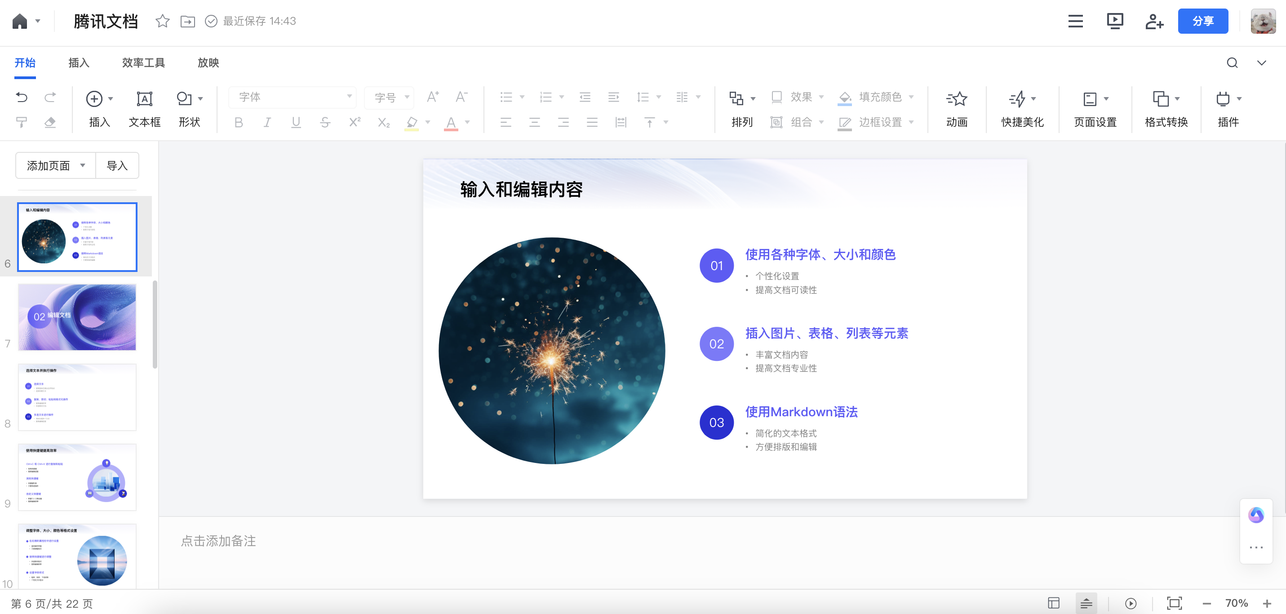Collapse the ribbon with the chevron

[1261, 63]
